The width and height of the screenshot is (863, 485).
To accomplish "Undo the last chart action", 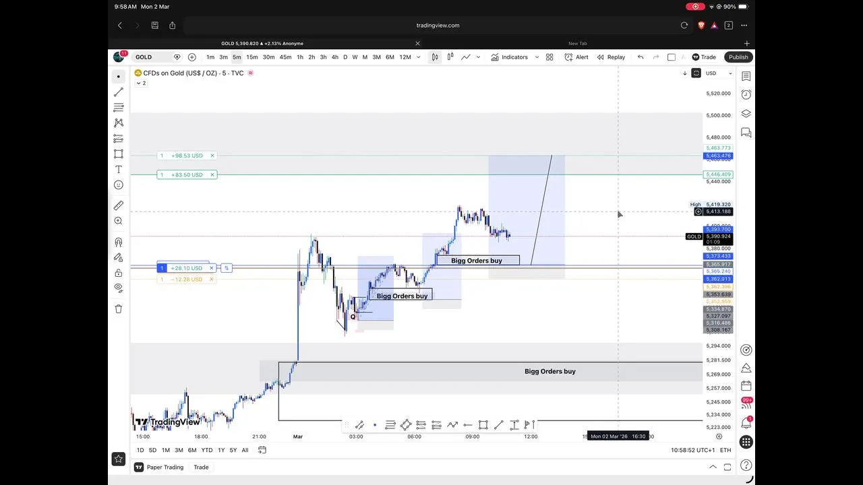I will [x=641, y=57].
